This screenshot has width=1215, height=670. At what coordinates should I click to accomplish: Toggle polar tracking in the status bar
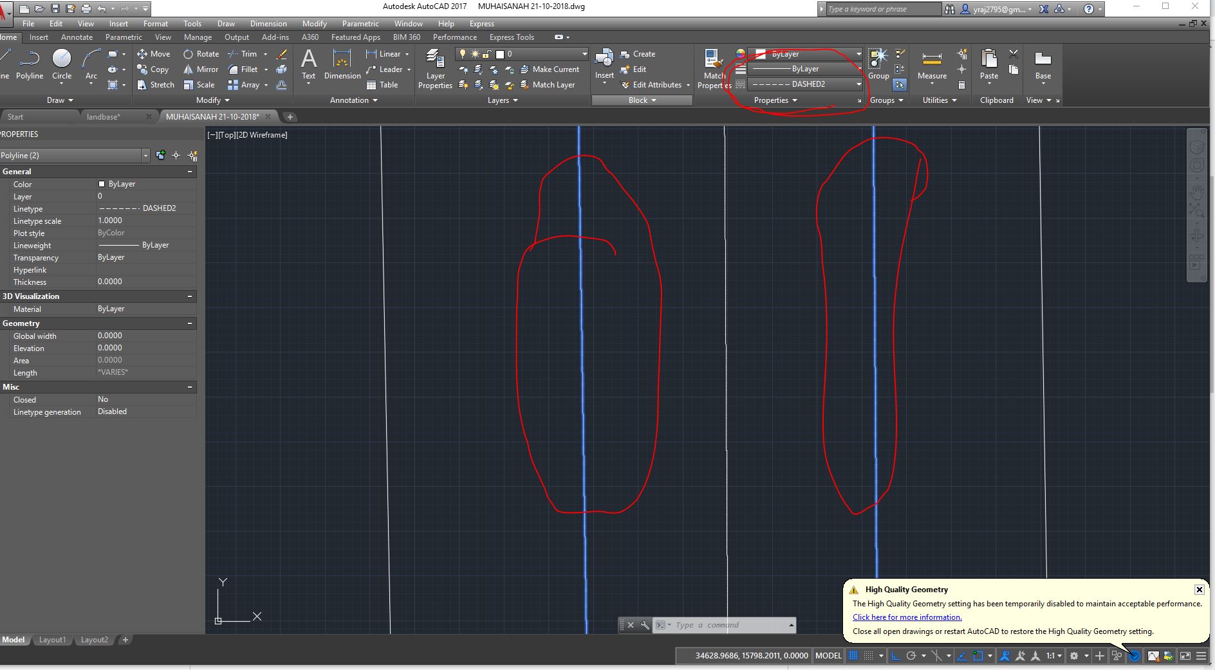pos(911,656)
